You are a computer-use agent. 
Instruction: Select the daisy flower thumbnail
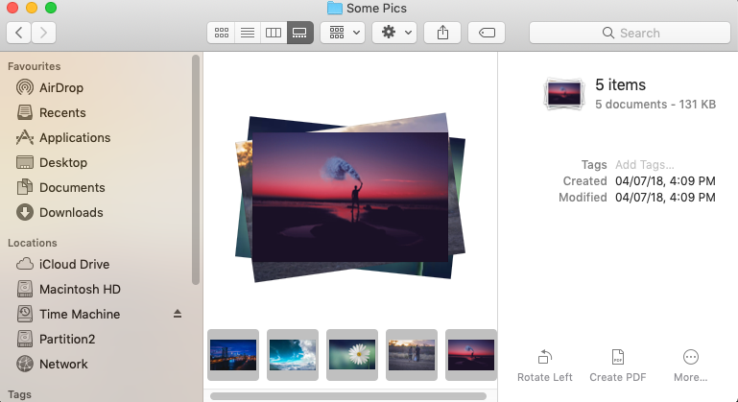352,355
